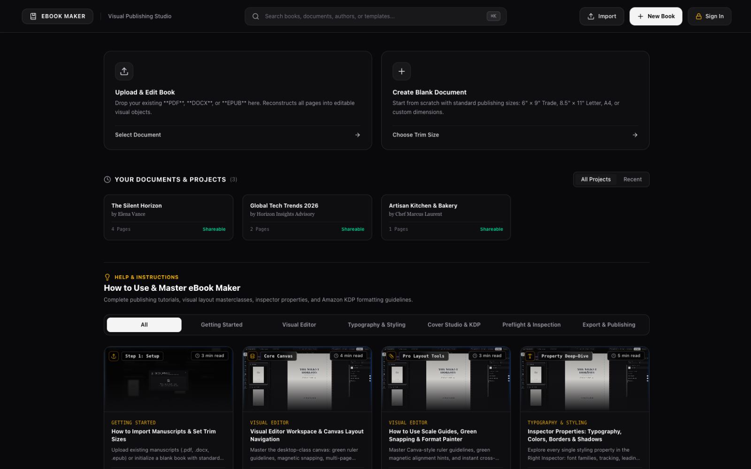Viewport: 751px width, 469px height.
Task: Focus the search books and templates field
Action: 375,16
